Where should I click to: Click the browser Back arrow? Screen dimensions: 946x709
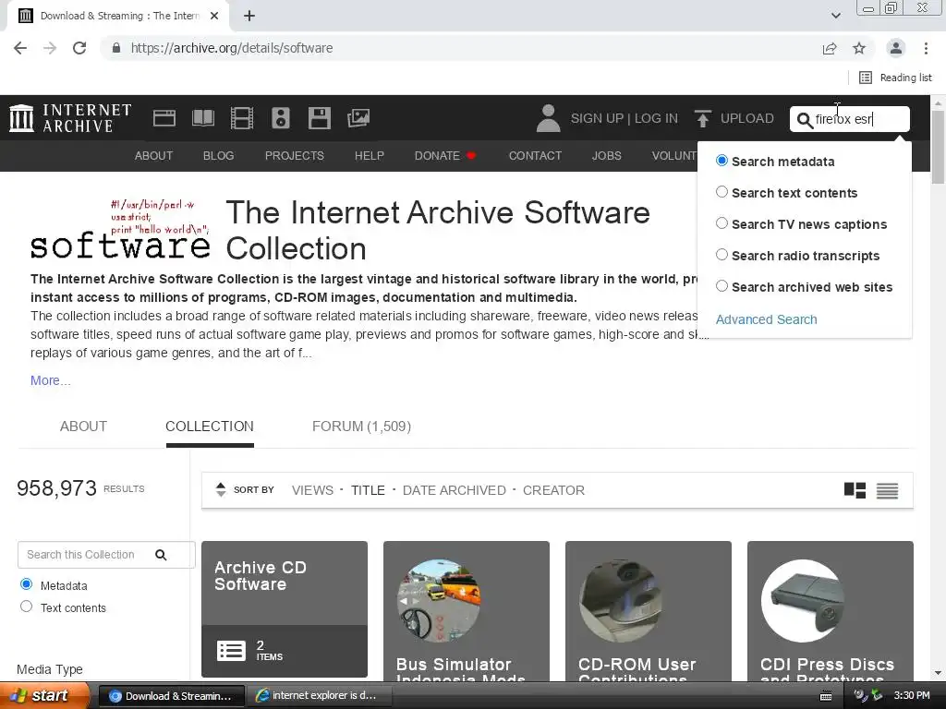point(20,48)
